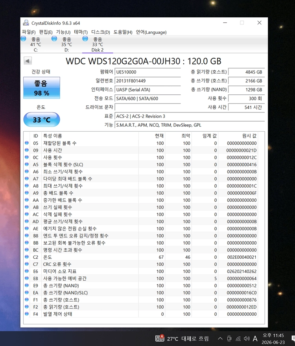295x346 pixels.
Task: Click the 펌웨어 field showing UE510000
Action: [x=148, y=72]
